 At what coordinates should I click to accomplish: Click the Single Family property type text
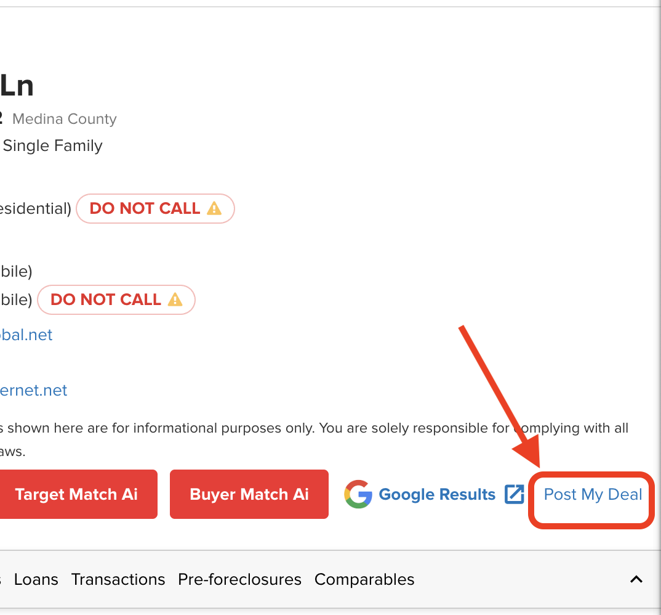point(52,145)
